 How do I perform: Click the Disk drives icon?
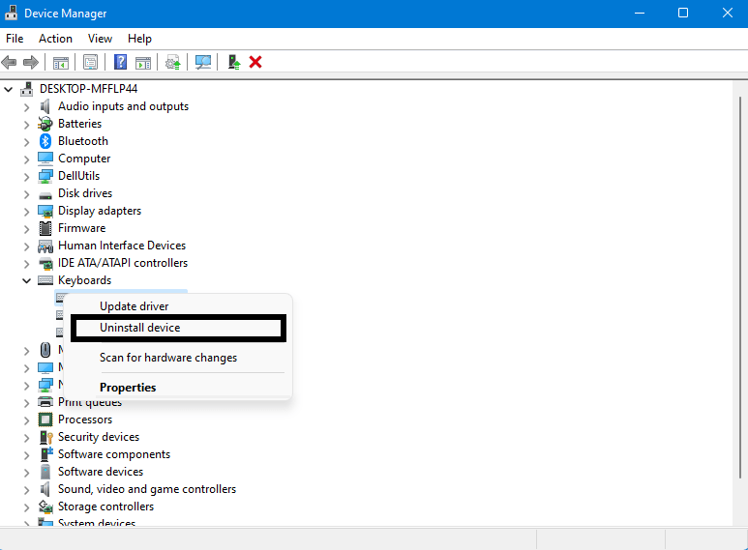point(45,195)
